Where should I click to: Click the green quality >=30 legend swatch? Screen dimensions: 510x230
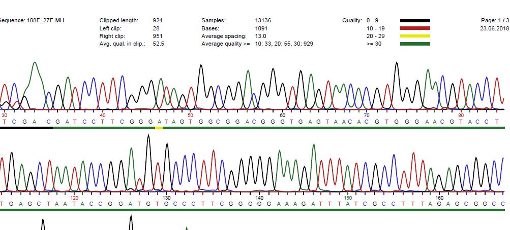(x=415, y=44)
